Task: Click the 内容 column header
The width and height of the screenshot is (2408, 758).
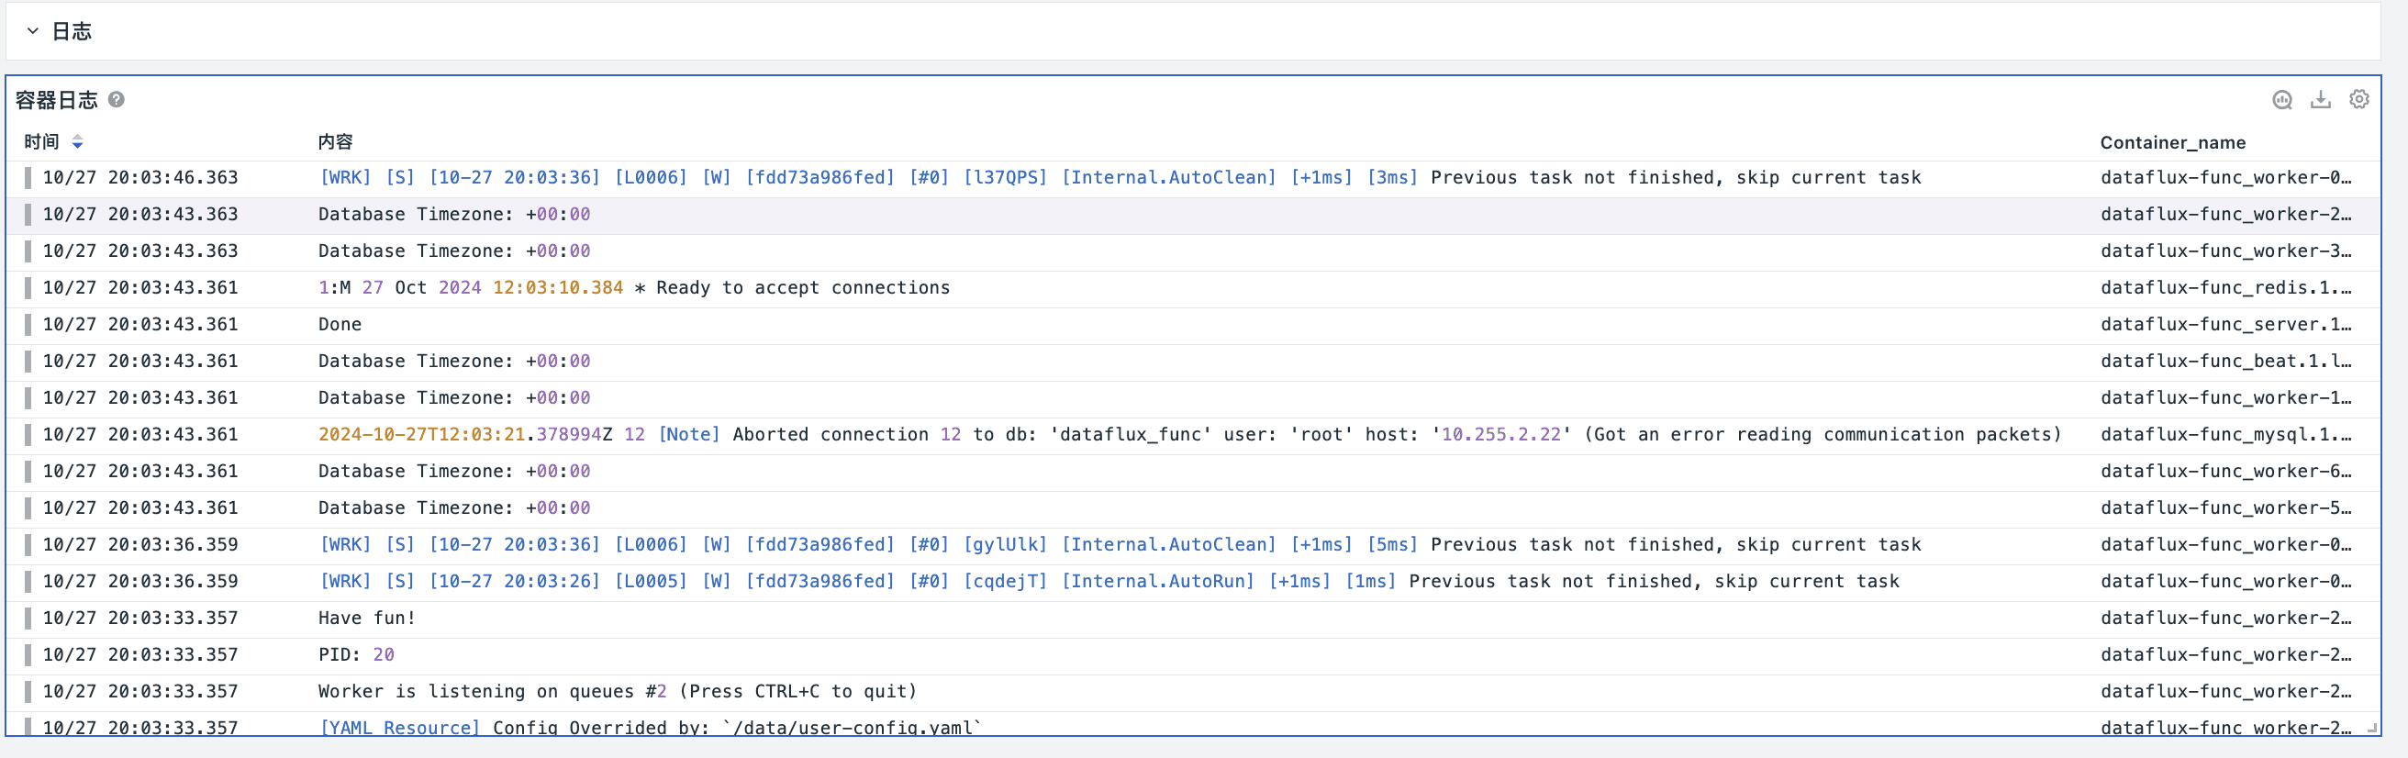Action: pos(335,142)
